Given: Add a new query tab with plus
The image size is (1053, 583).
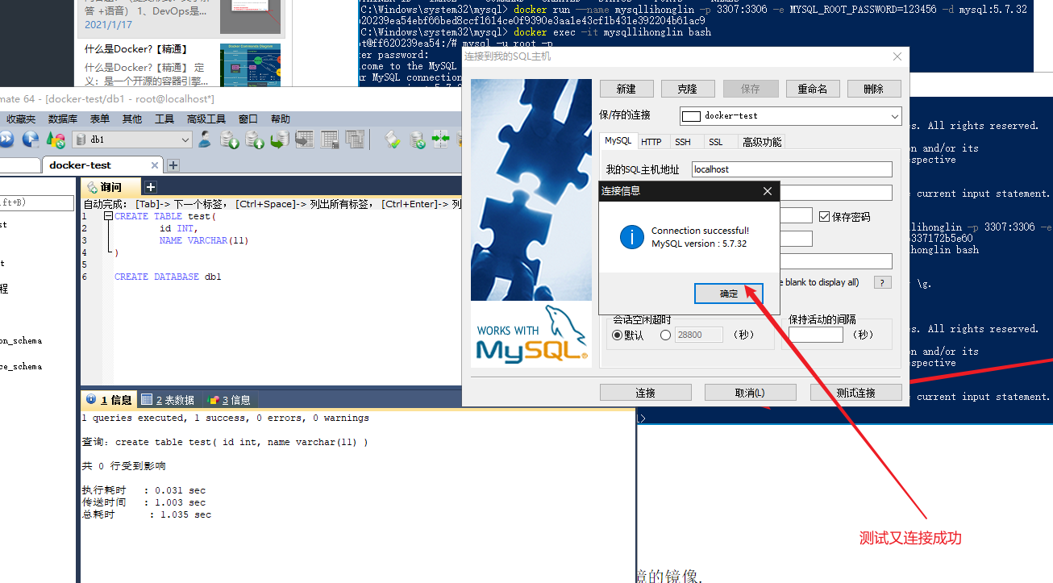Looking at the screenshot, I should [152, 186].
